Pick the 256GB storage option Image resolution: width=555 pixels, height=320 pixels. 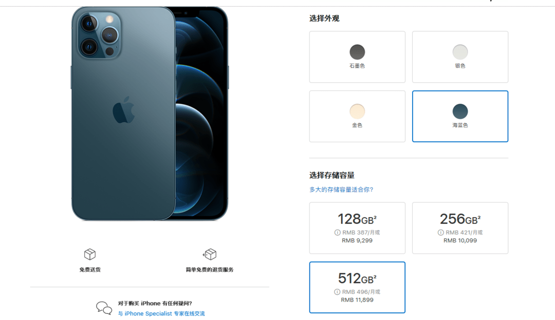[460, 228]
